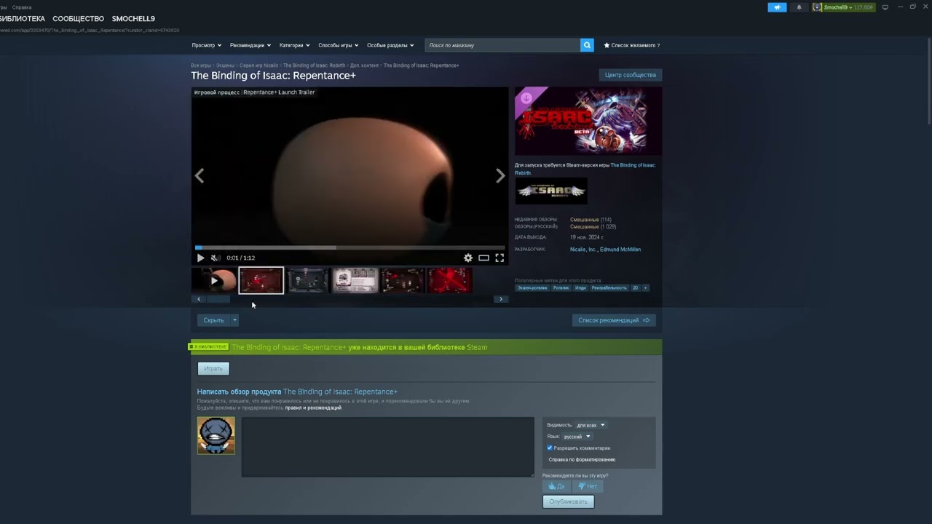The height and width of the screenshot is (524, 932).
Task: Click the Edmund McMillen developer link
Action: pos(620,250)
